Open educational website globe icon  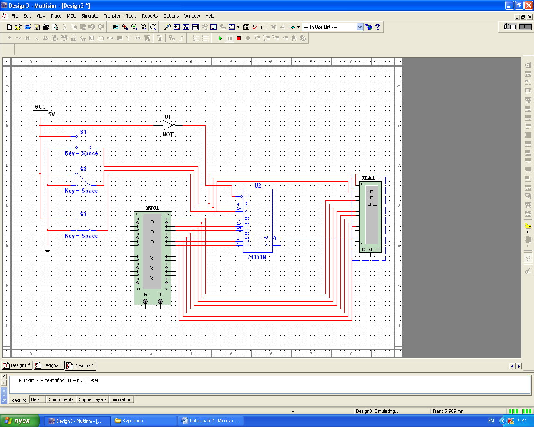tap(369, 27)
